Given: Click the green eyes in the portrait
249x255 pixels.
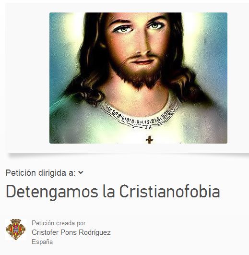Looking at the screenshot, I should 139,28.
